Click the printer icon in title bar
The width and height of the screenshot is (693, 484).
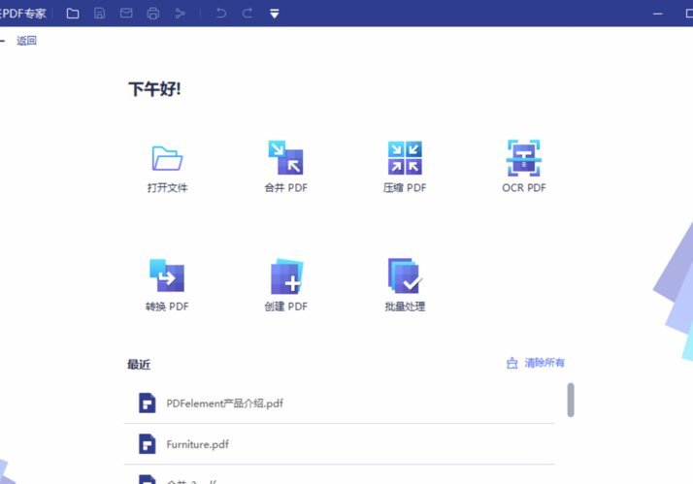pos(153,14)
